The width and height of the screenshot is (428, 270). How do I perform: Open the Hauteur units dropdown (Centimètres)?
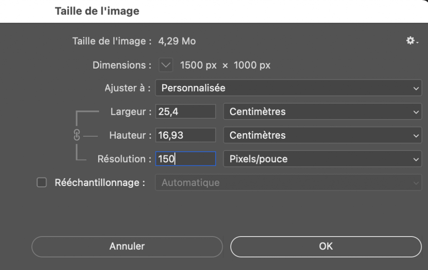pos(322,135)
